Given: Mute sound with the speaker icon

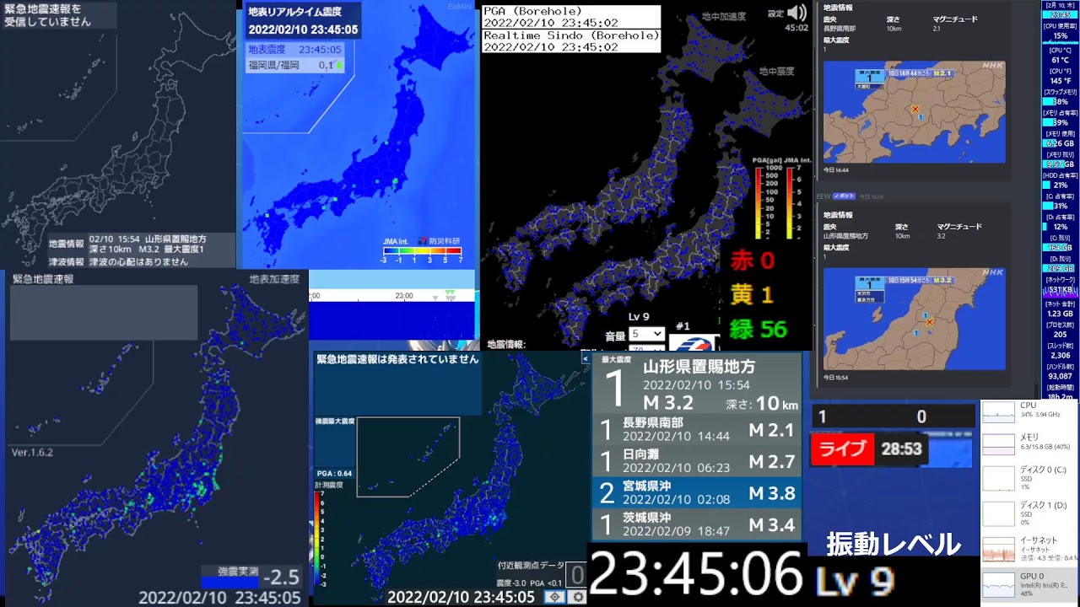Looking at the screenshot, I should click(x=796, y=13).
